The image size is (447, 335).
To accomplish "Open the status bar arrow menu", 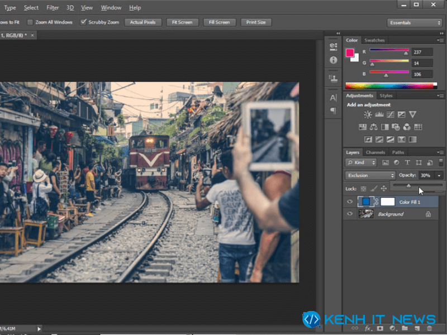I will click(x=39, y=329).
